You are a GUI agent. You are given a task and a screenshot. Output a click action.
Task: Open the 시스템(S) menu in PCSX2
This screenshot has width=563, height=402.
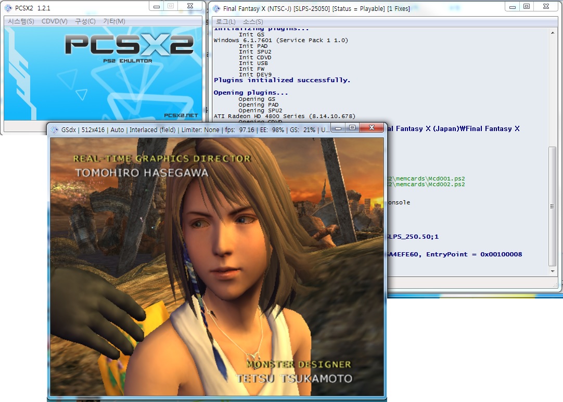coord(21,21)
